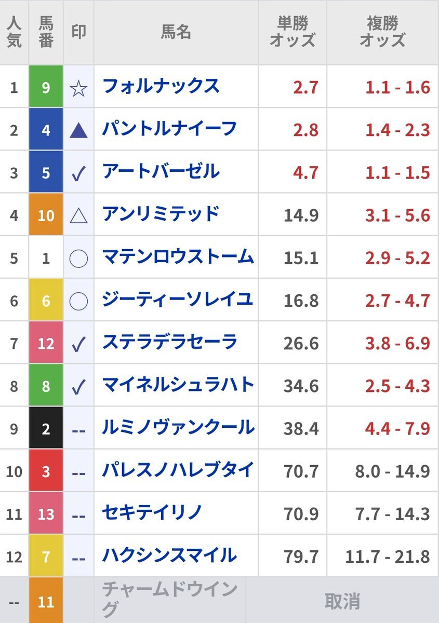The width and height of the screenshot is (439, 623).
Task: Select black number 2 horse badge
Action: pos(46,428)
